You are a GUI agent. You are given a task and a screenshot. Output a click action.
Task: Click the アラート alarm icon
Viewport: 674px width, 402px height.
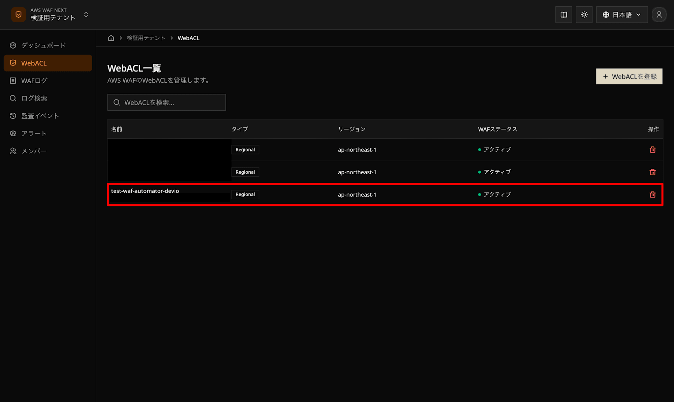pyautogui.click(x=13, y=133)
